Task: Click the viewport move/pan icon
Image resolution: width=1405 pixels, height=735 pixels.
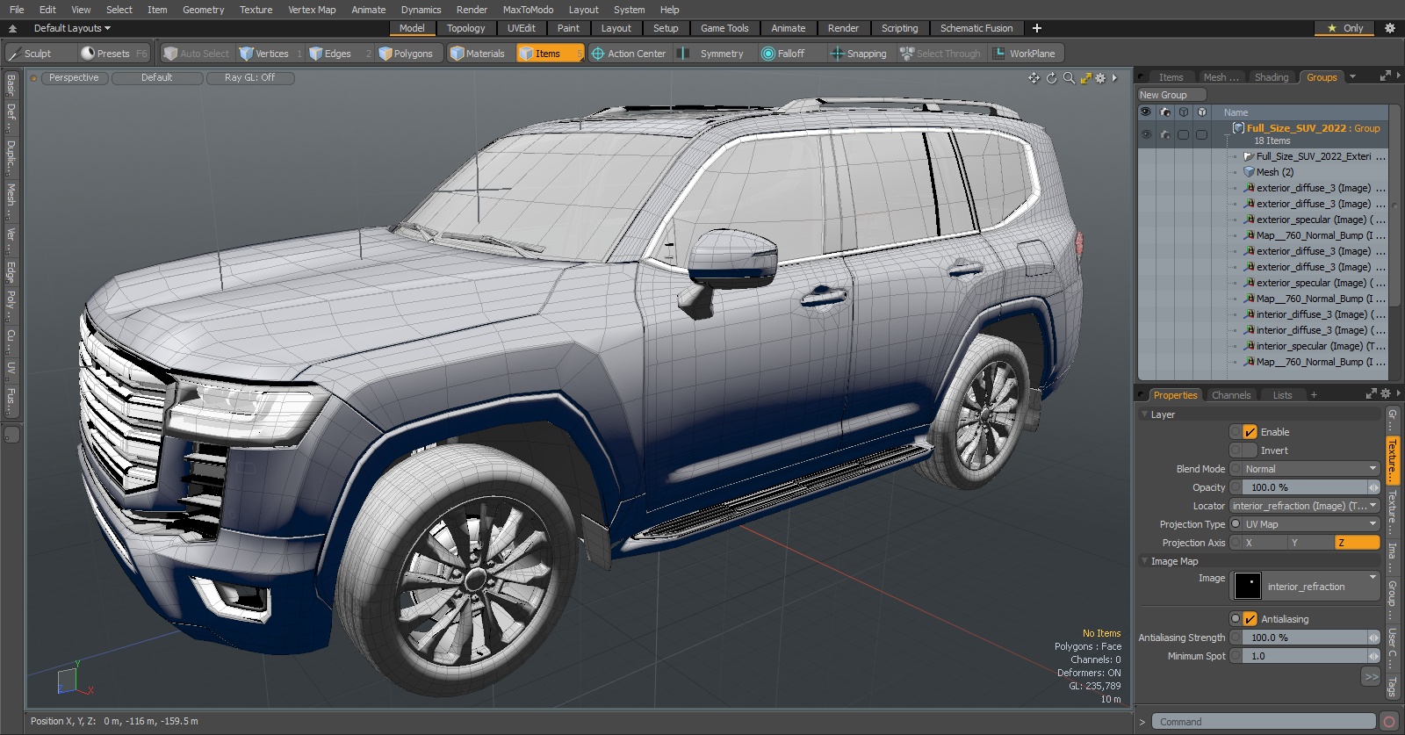Action: click(1034, 78)
